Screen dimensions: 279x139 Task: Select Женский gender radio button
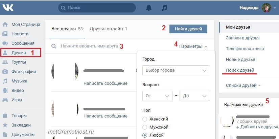coord(145,119)
